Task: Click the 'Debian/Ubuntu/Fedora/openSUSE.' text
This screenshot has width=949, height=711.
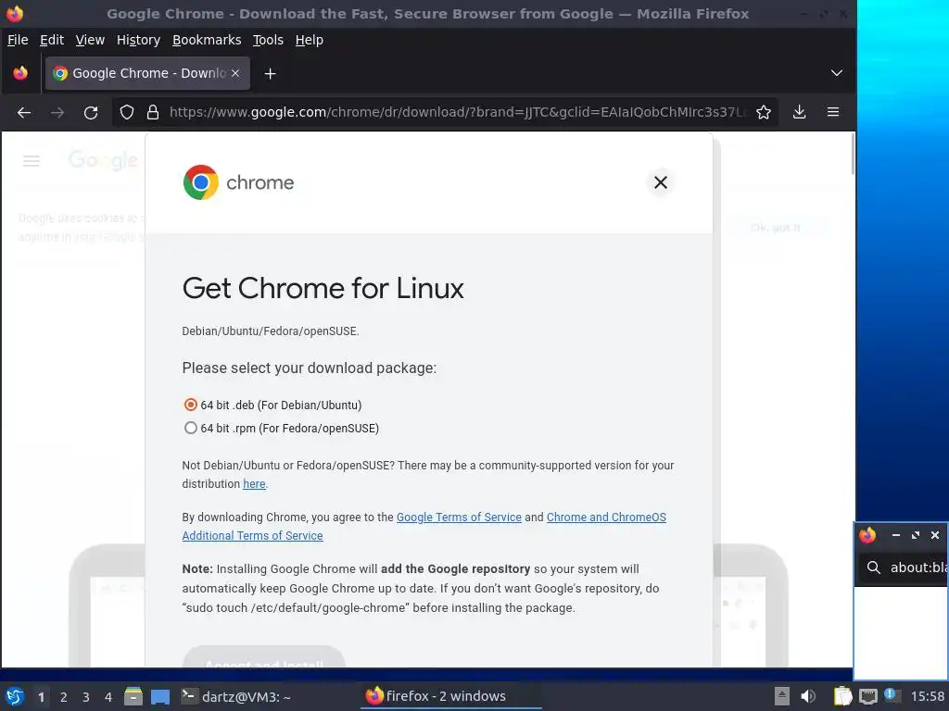Action: pyautogui.click(x=271, y=331)
